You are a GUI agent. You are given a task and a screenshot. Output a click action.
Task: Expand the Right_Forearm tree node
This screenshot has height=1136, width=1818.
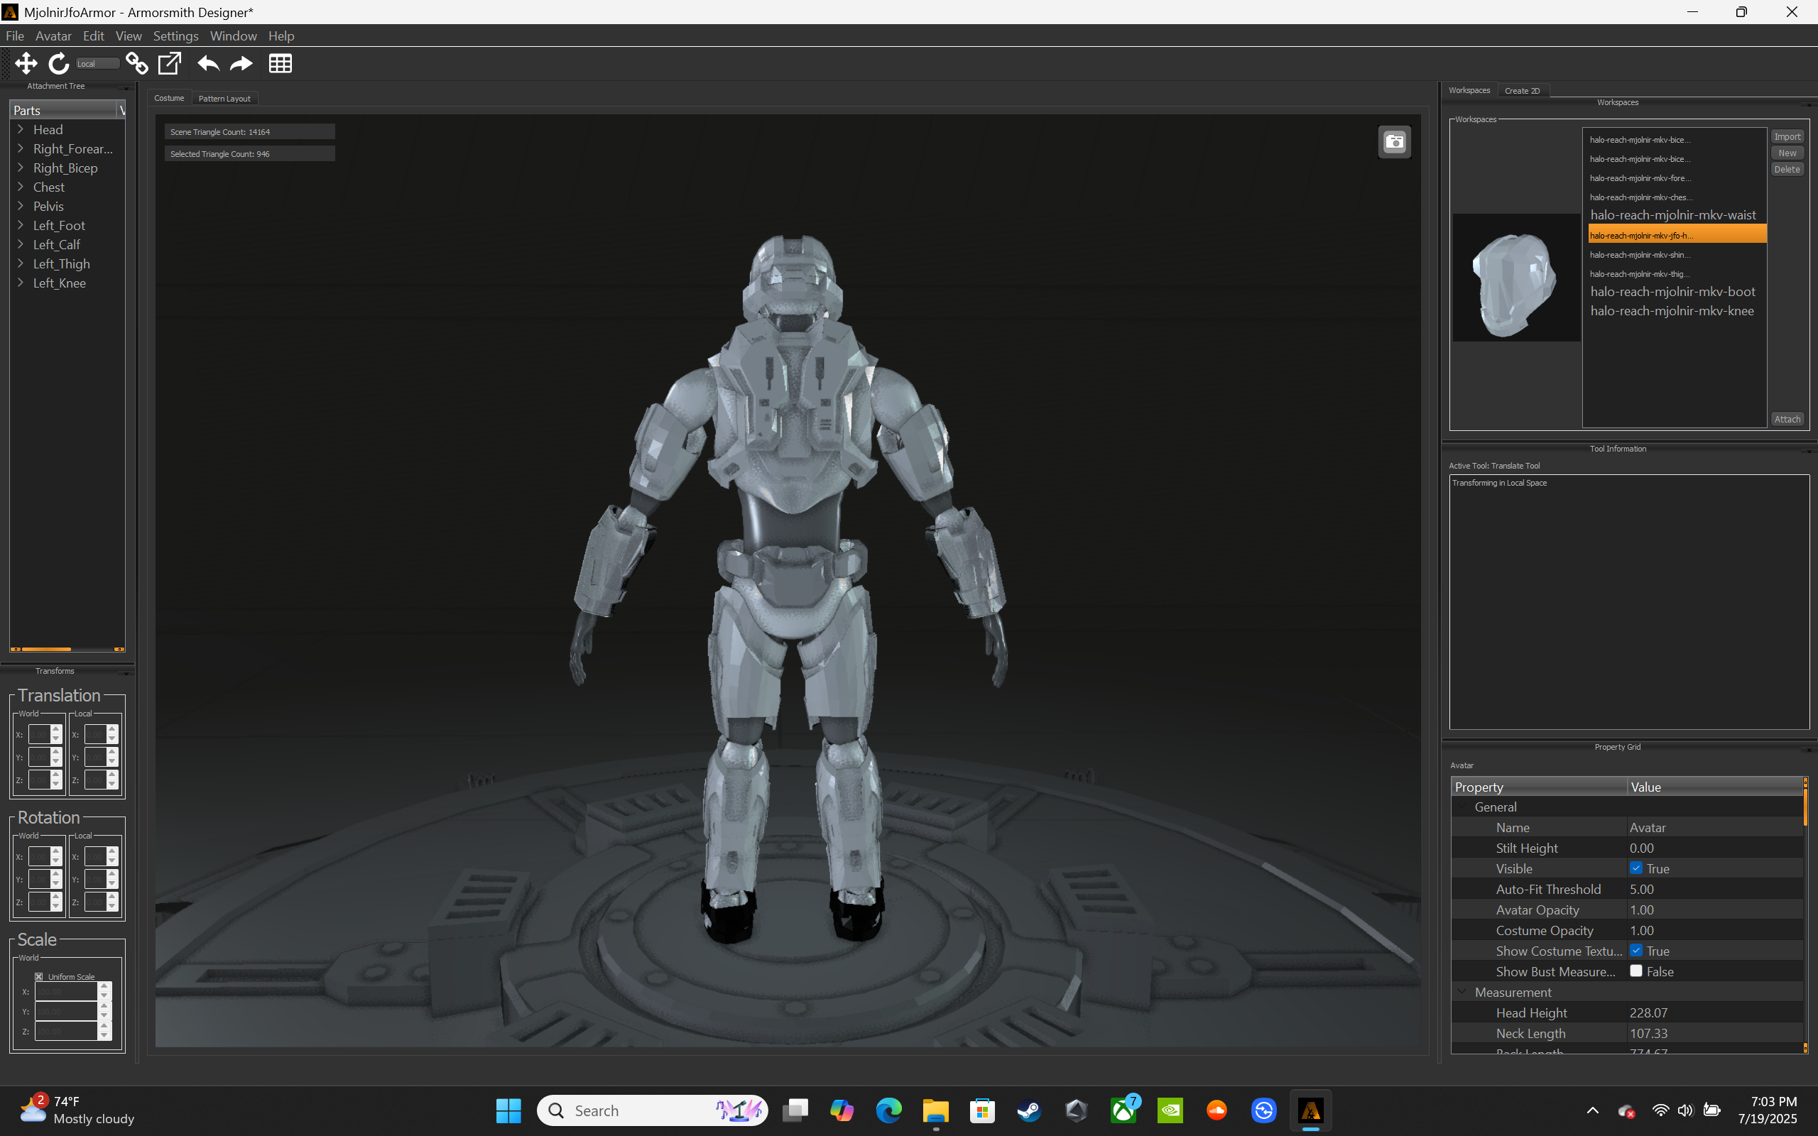point(21,149)
